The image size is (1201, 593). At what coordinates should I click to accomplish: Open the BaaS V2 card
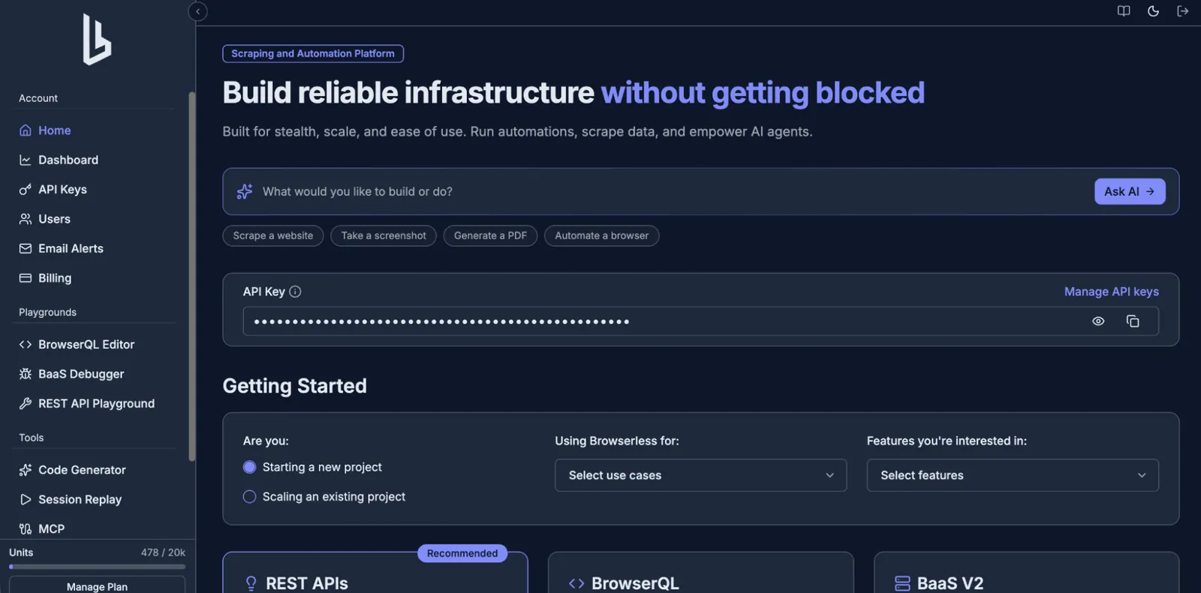1026,574
